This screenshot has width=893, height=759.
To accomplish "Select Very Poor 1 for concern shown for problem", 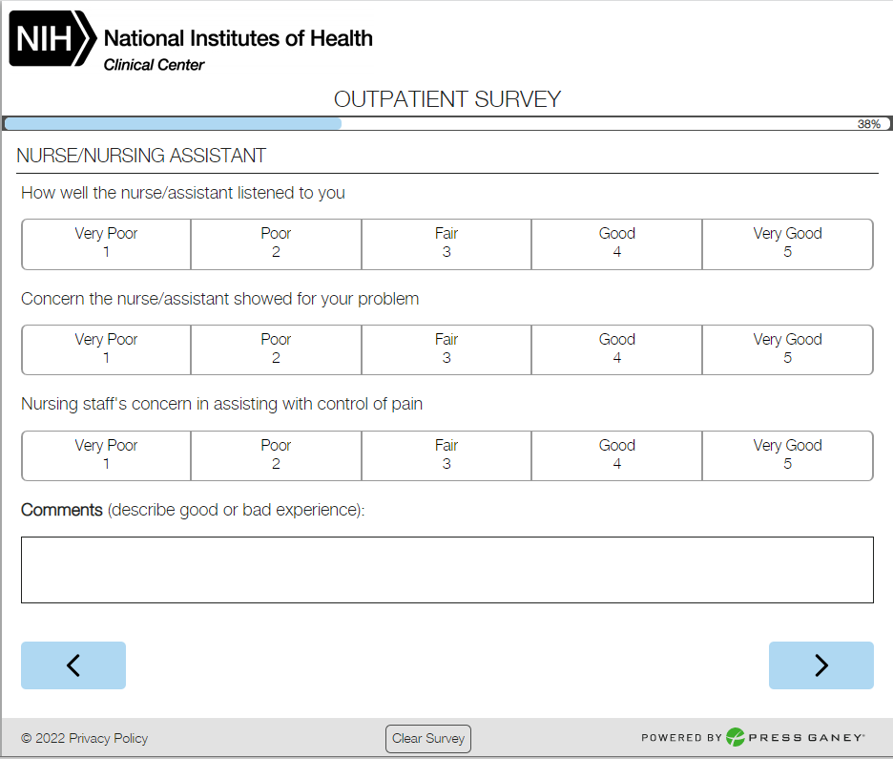I will click(106, 349).
